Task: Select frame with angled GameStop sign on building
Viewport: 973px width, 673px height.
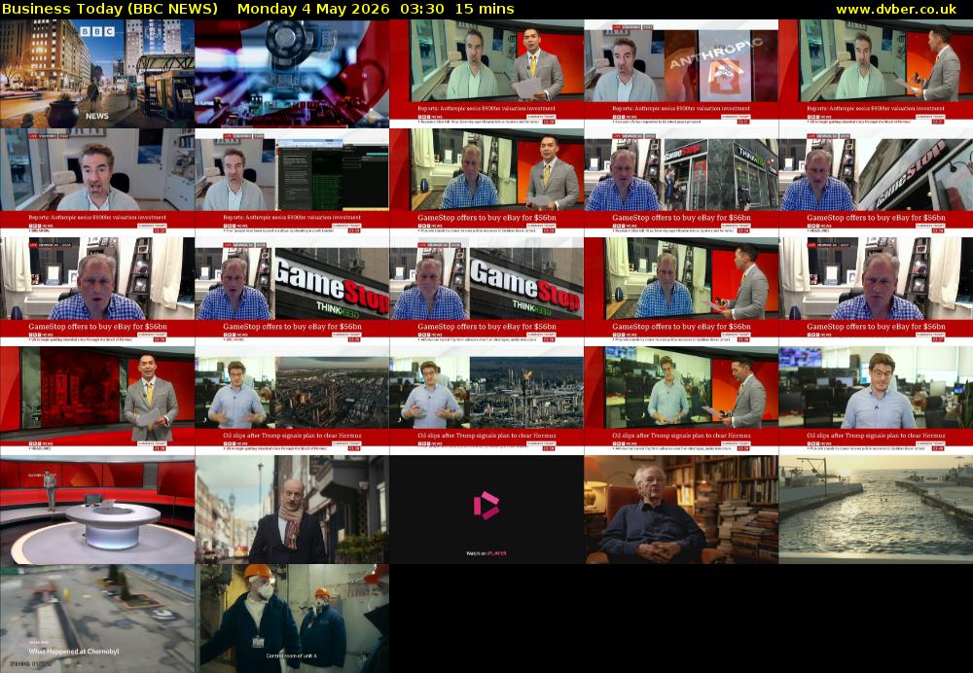Action: coord(876,183)
